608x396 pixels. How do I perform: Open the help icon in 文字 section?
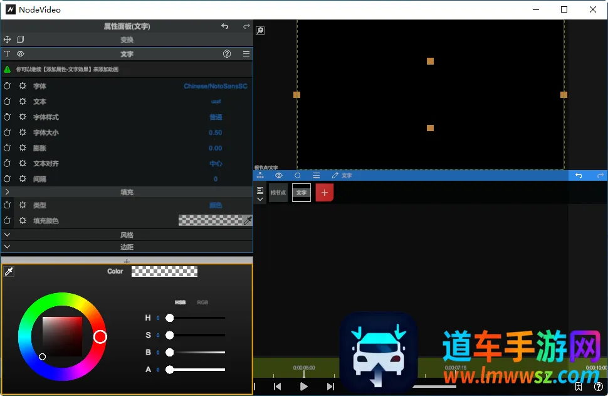pos(227,54)
